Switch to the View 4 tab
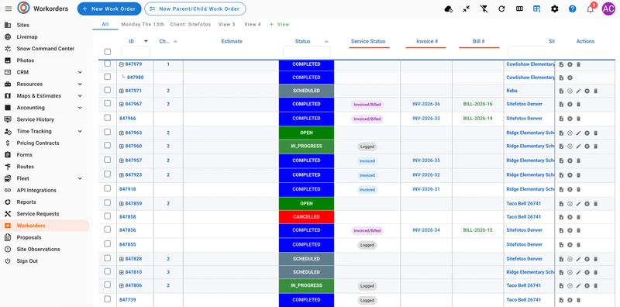Image resolution: width=620 pixels, height=307 pixels. point(253,25)
